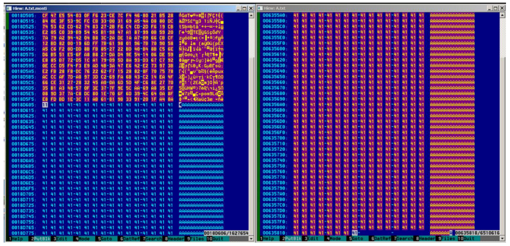This screenshot has height=246, width=510.
Task: Click the Hiew icon in A.txt.monti title bar
Action: coord(9,9)
